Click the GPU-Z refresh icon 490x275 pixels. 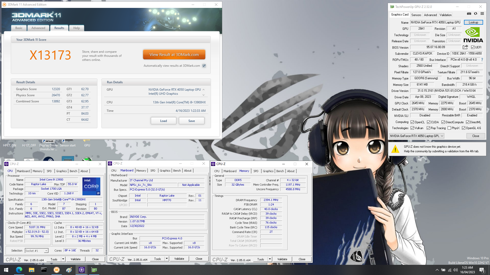coord(475,13)
